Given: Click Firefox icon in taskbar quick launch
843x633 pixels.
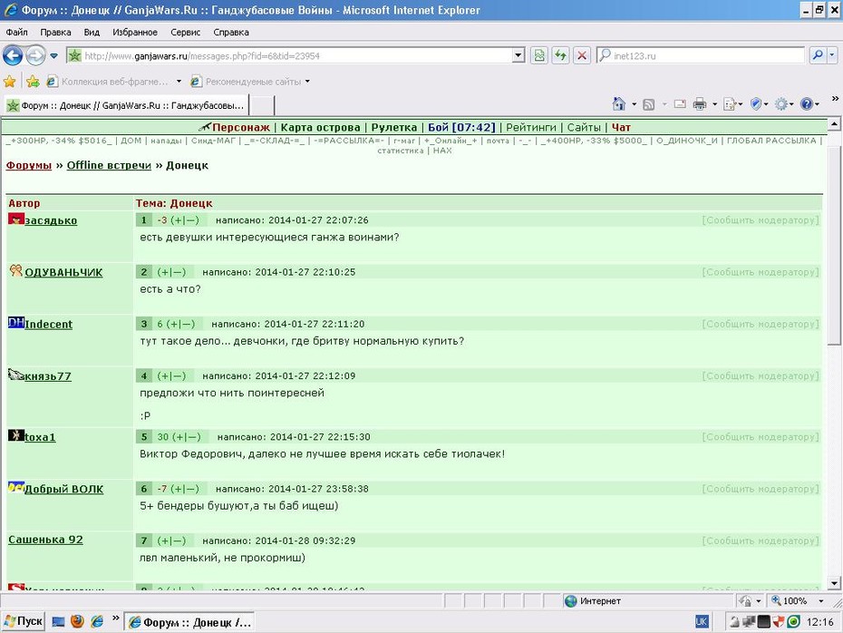Looking at the screenshot, I should click(x=77, y=622).
